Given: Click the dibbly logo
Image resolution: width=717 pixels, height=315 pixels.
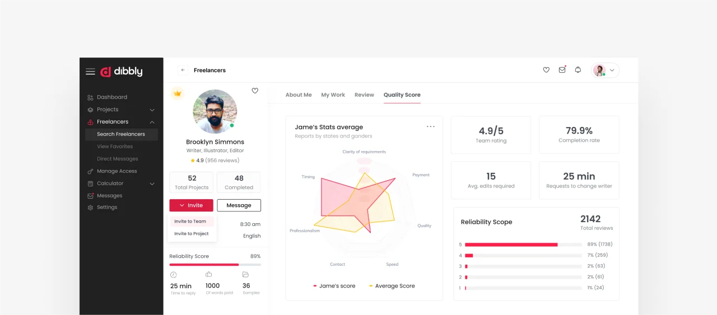Looking at the screenshot, I should [122, 72].
